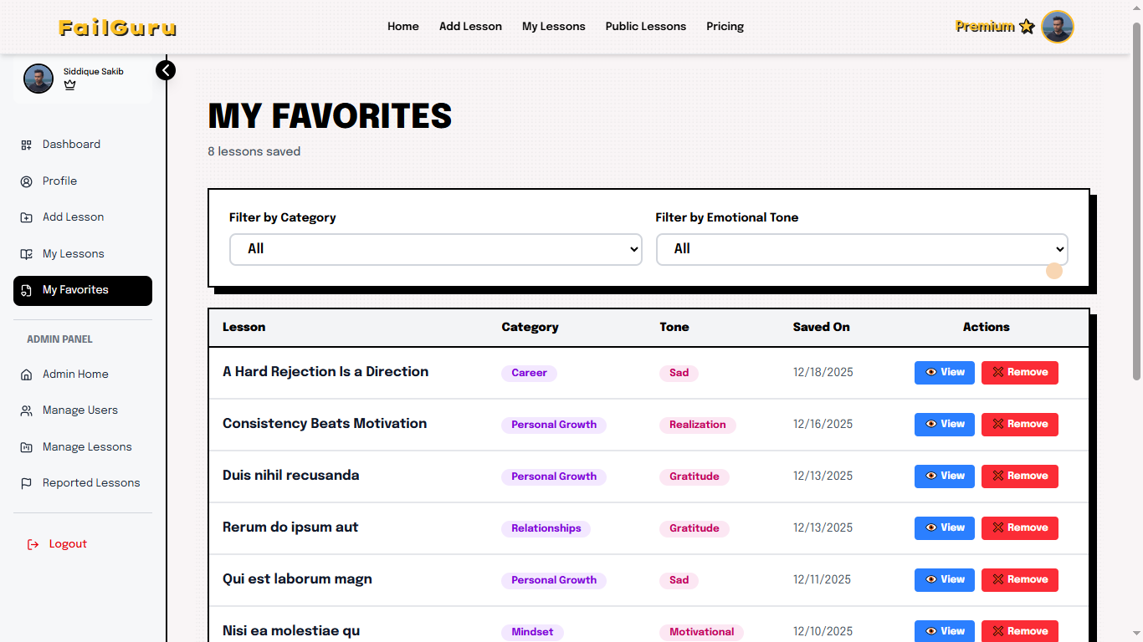View the Nisi ea molestiae qu lesson
The image size is (1143, 642).
point(945,631)
